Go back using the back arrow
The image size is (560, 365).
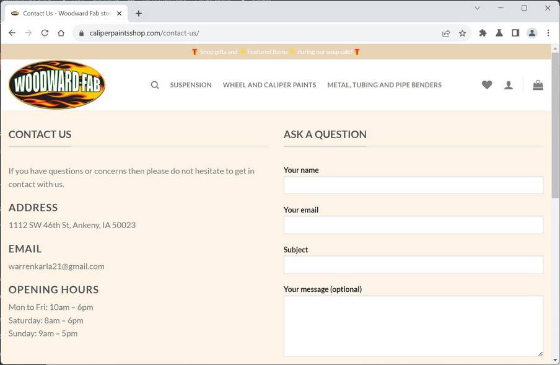[x=12, y=33]
